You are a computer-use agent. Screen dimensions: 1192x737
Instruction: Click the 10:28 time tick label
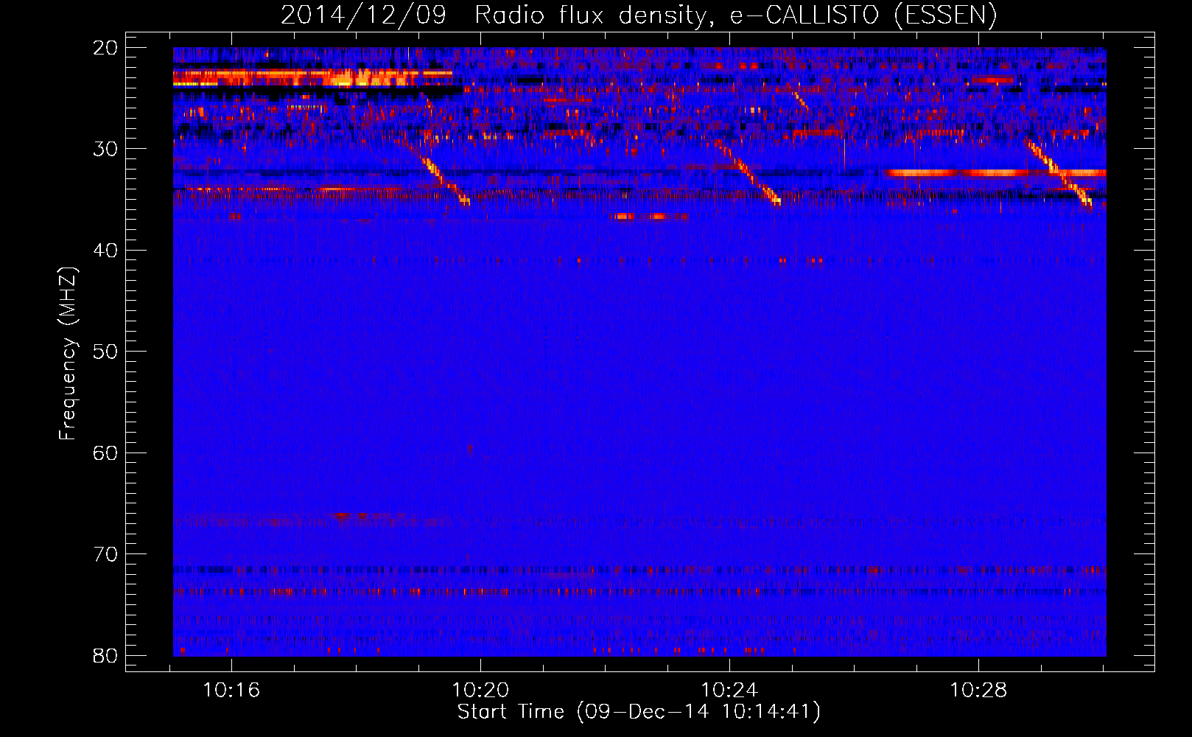click(x=978, y=691)
